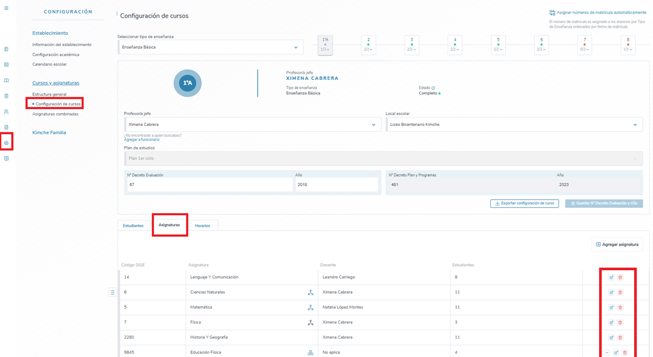Grab the drag handle beside Ciencias Naturales row
The width and height of the screenshot is (653, 357).
[112, 292]
